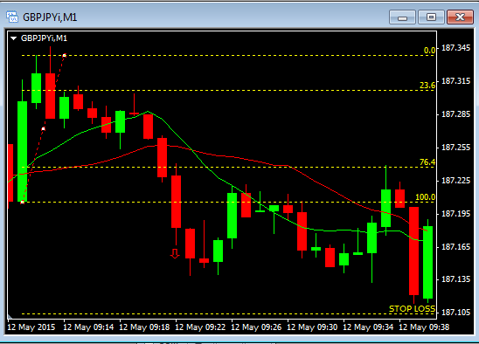Click the 76.4 Fibonacci level label
This screenshot has height=344, width=479.
click(x=427, y=162)
